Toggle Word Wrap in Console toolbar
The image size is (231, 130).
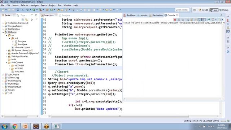(x=196, y=20)
